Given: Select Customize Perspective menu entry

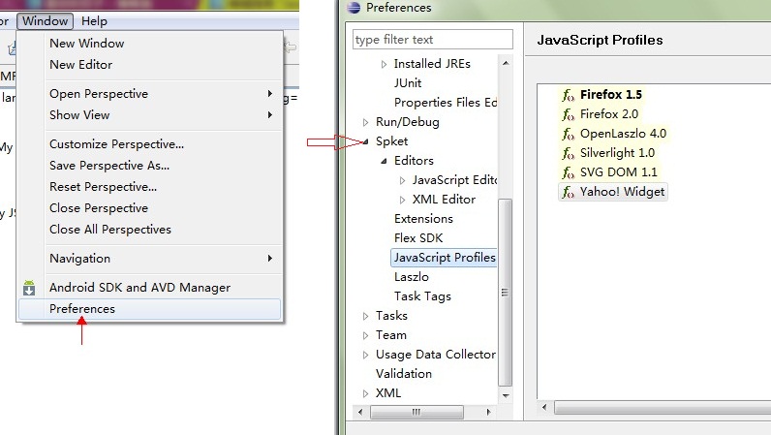Looking at the screenshot, I should (116, 144).
